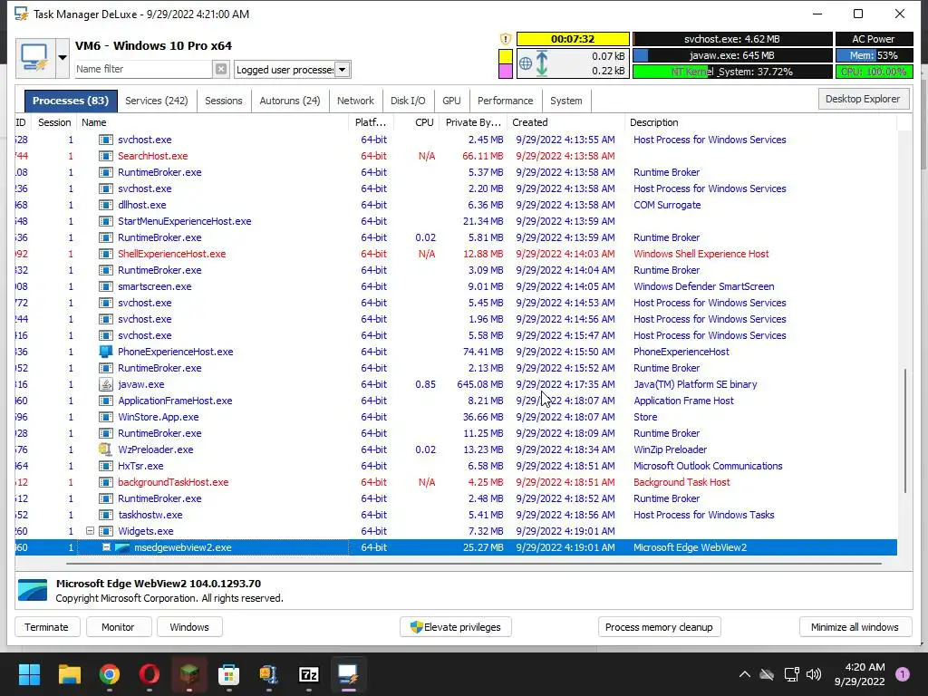The image size is (928, 696).
Task: Select the WzPreloader.exe WinZip icon
Action: point(106,449)
